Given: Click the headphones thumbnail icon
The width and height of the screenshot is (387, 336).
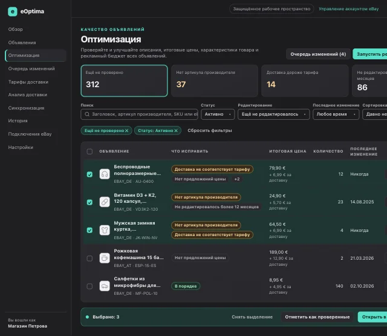Looking at the screenshot, I should click(105, 174).
